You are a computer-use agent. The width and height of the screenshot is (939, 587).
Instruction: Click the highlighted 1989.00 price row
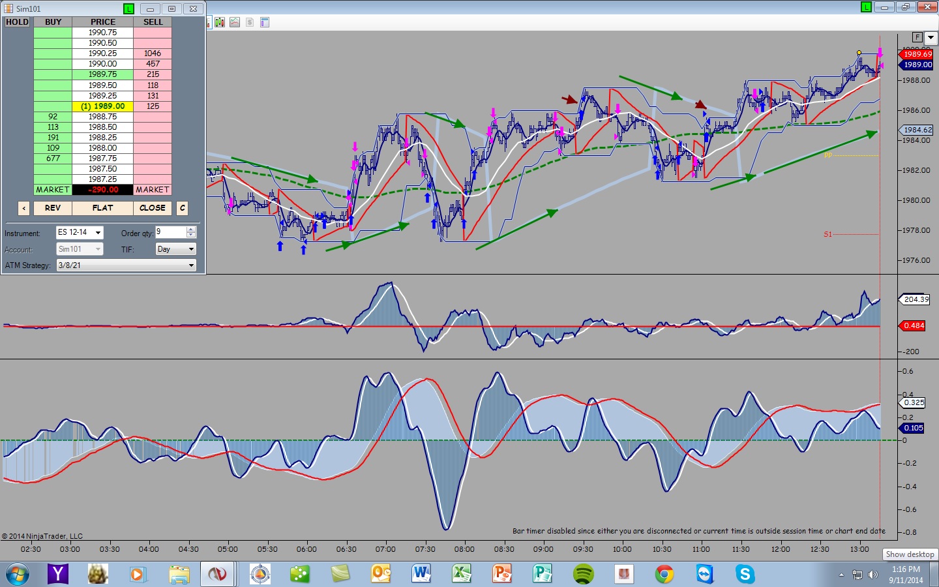click(x=103, y=106)
